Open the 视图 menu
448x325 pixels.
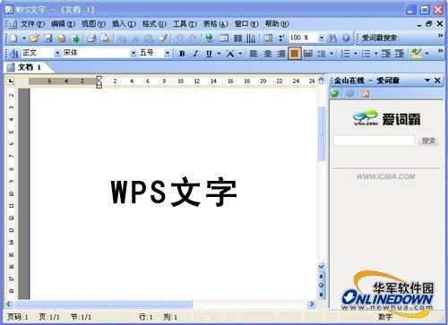click(93, 23)
